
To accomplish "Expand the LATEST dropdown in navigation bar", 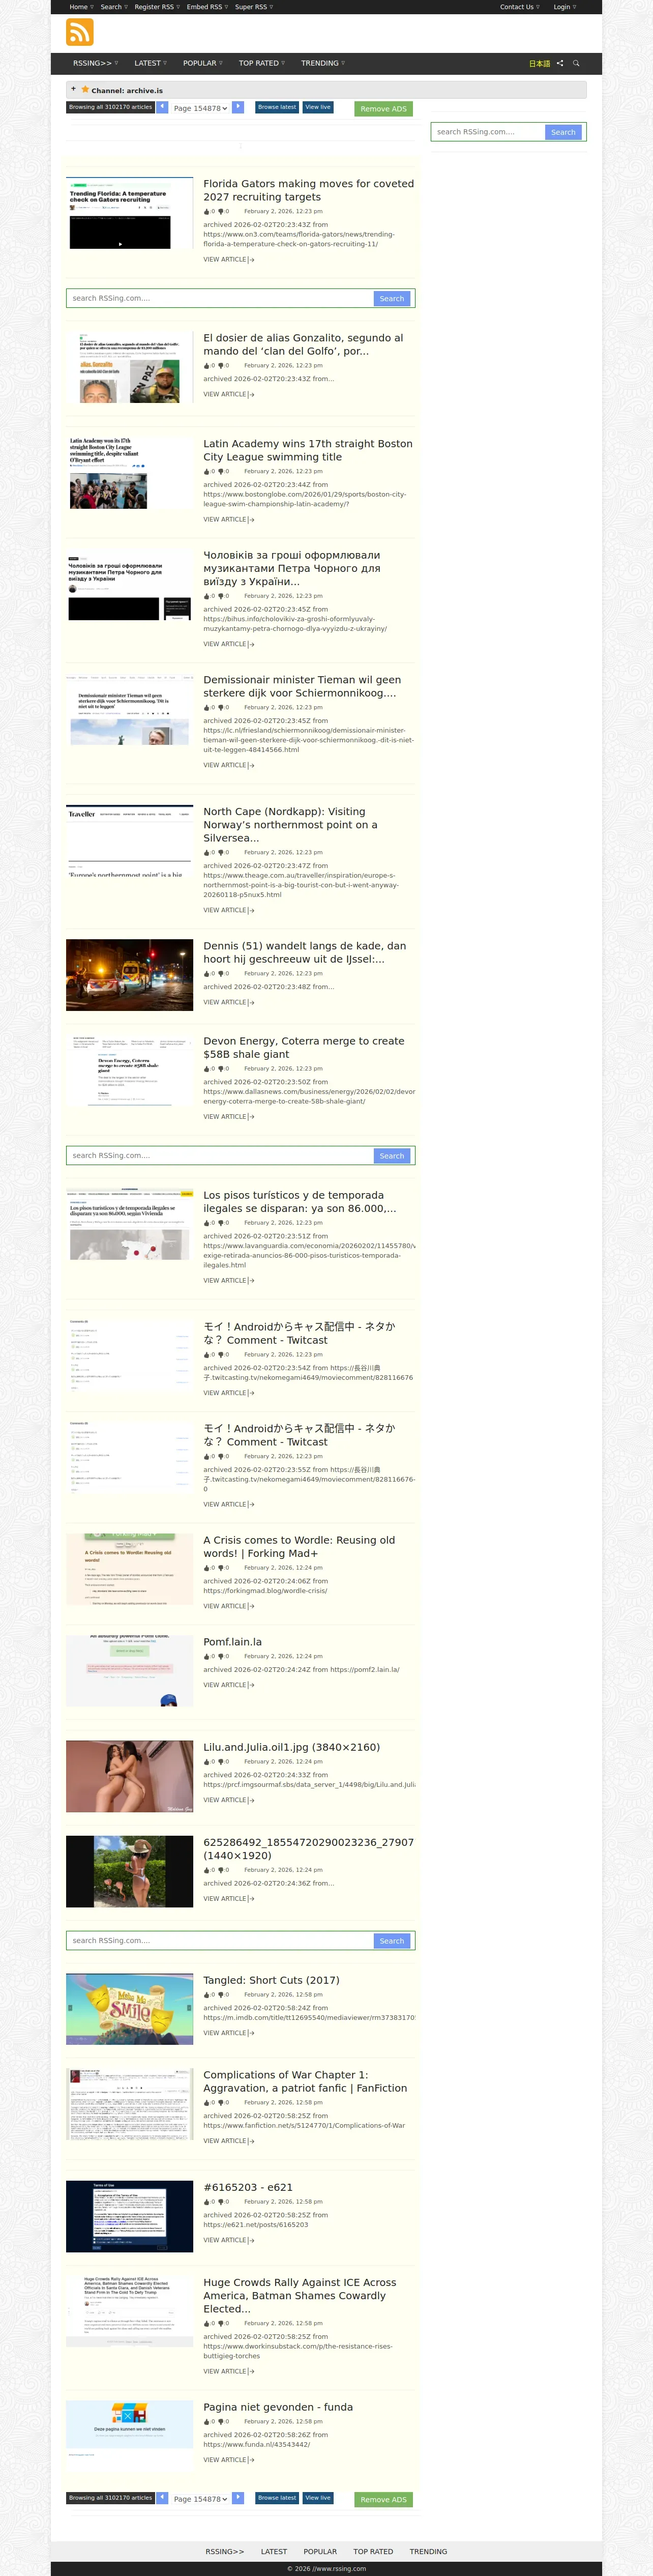I will [x=150, y=63].
